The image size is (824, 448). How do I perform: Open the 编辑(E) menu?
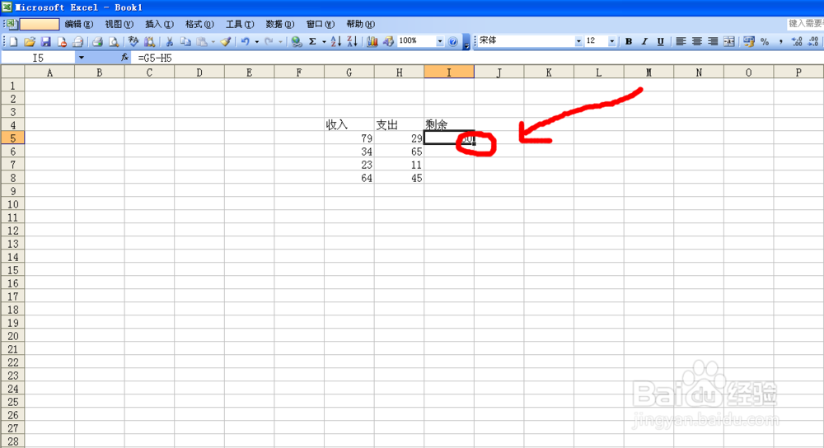(x=79, y=24)
